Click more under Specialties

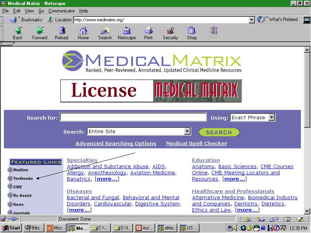(x=107, y=179)
